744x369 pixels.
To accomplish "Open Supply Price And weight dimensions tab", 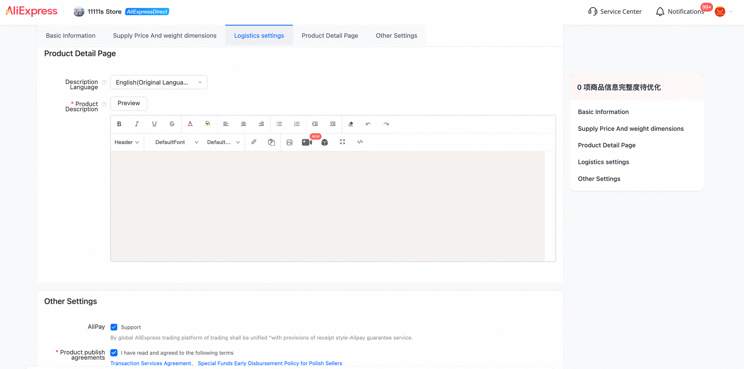I will click(x=165, y=36).
